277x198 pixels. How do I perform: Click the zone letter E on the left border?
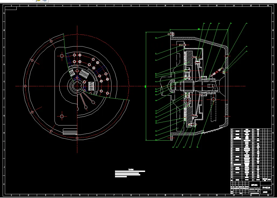pos(4,82)
